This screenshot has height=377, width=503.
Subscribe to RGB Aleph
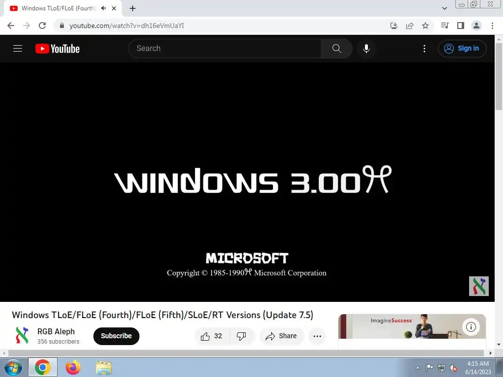tap(116, 336)
